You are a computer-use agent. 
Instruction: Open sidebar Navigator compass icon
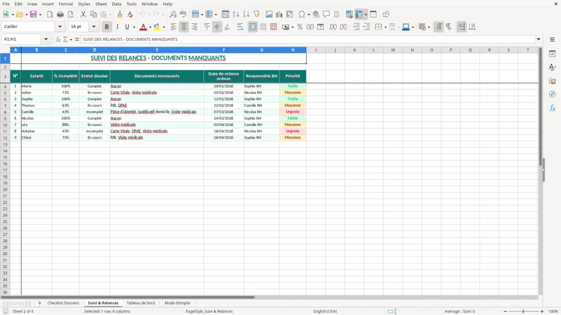coord(552,94)
